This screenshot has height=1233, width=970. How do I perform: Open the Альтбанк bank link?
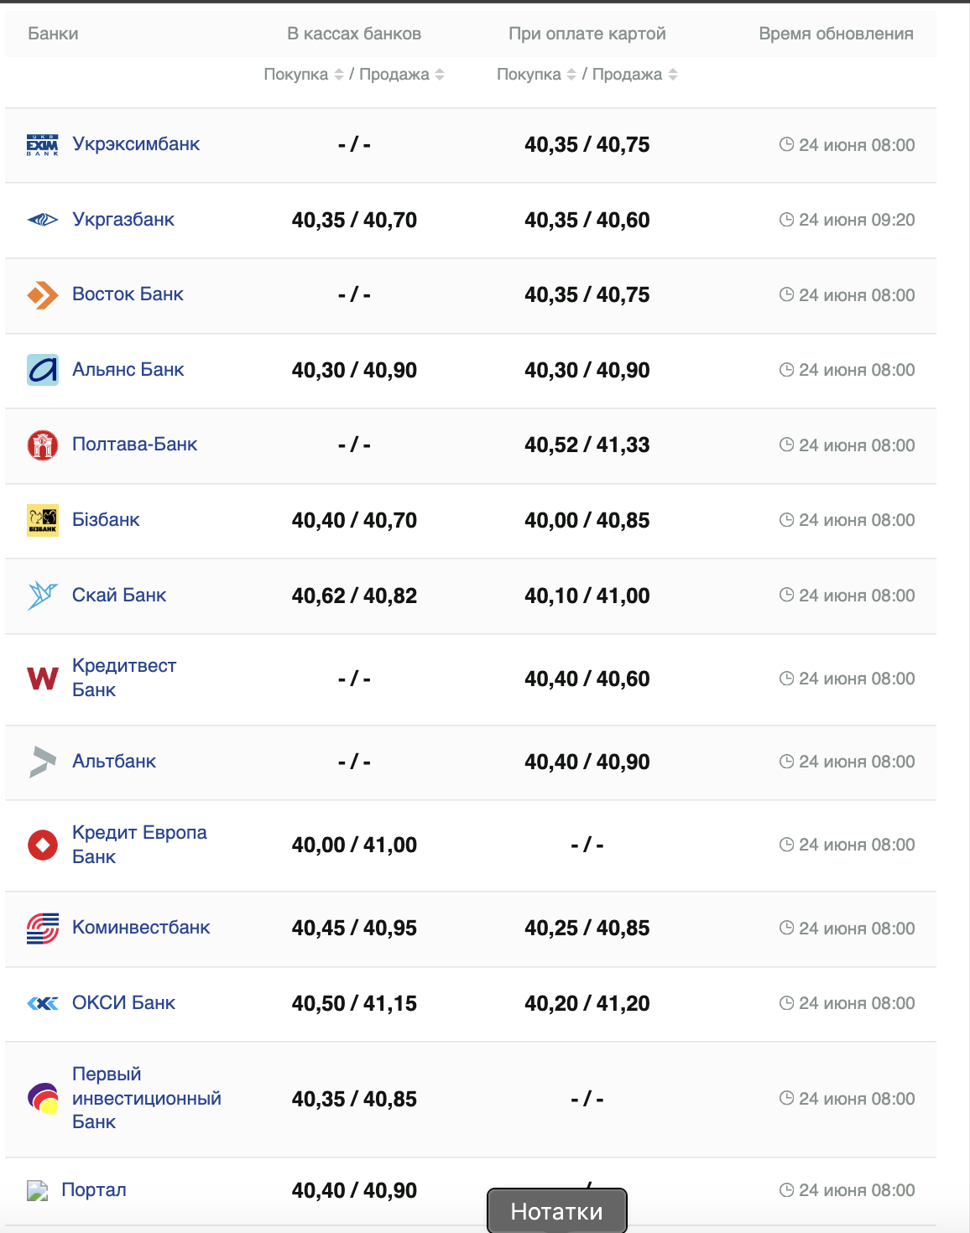pos(114,762)
